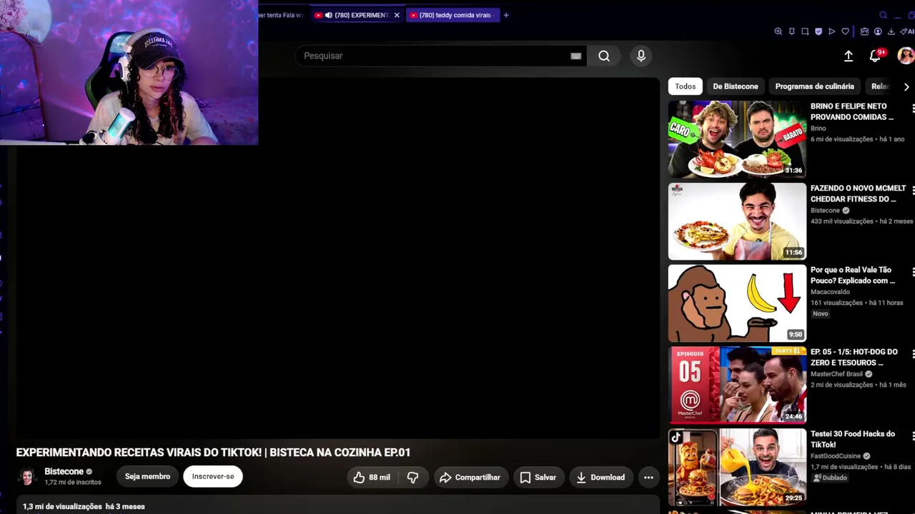
Task: Click the FastGoodCuisine channel name
Action: pos(836,456)
